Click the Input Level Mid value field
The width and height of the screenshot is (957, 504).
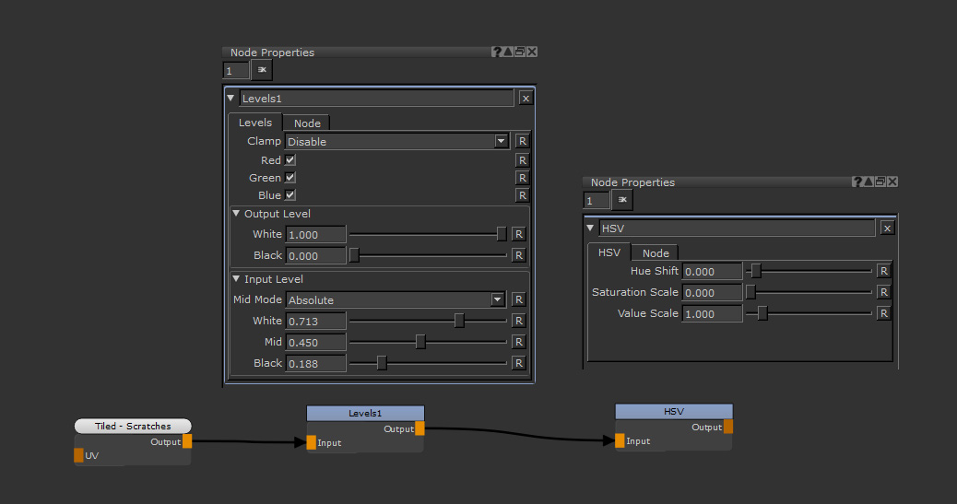(x=316, y=342)
